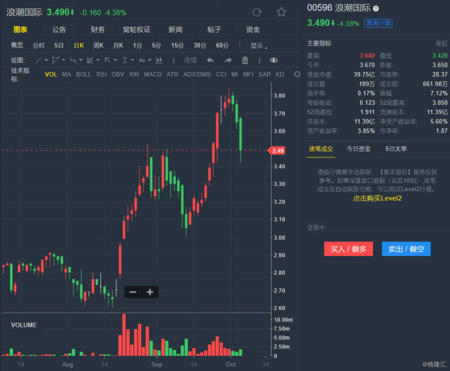Toggle 连续 continuous drawing mode
This screenshot has height=371, width=450.
(190, 60)
